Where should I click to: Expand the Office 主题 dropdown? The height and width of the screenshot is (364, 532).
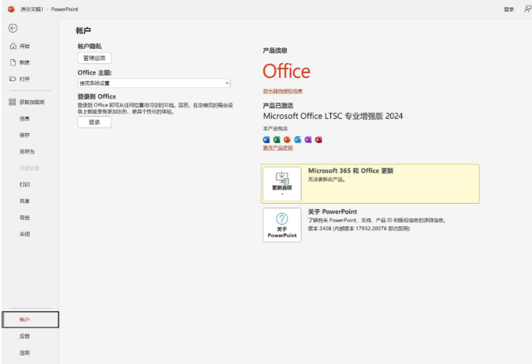[153, 83]
